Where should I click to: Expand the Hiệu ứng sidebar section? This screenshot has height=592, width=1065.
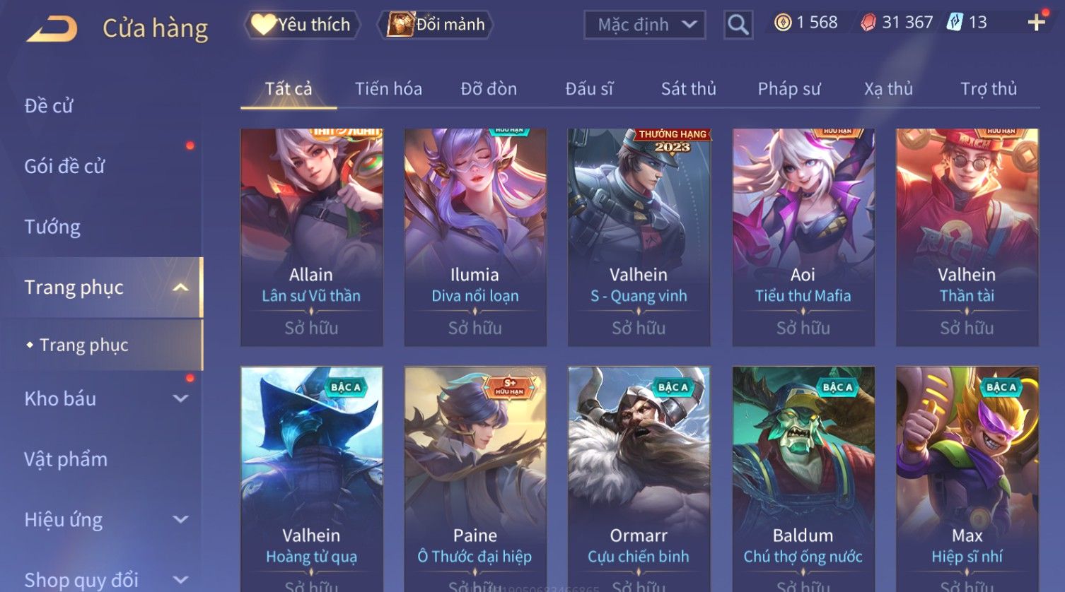pos(181,520)
